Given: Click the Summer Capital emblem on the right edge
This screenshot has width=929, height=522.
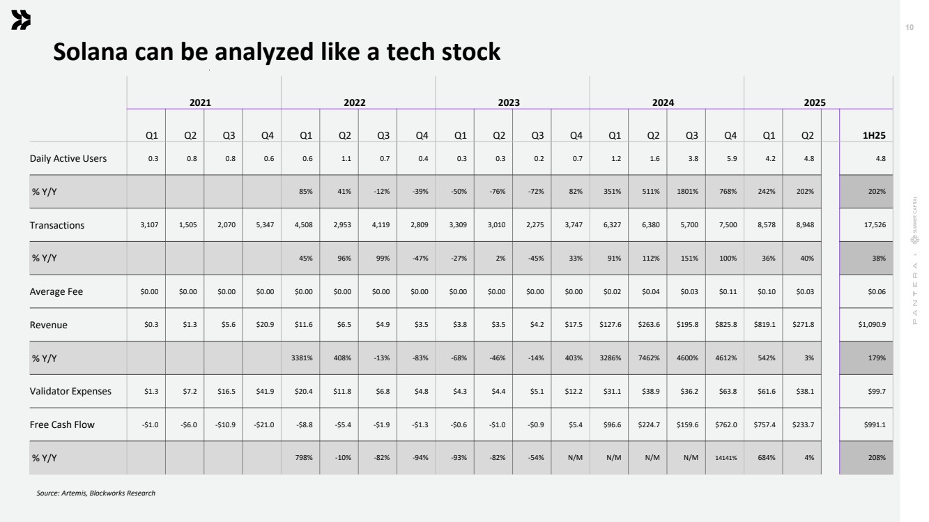Looking at the screenshot, I should coord(915,237).
